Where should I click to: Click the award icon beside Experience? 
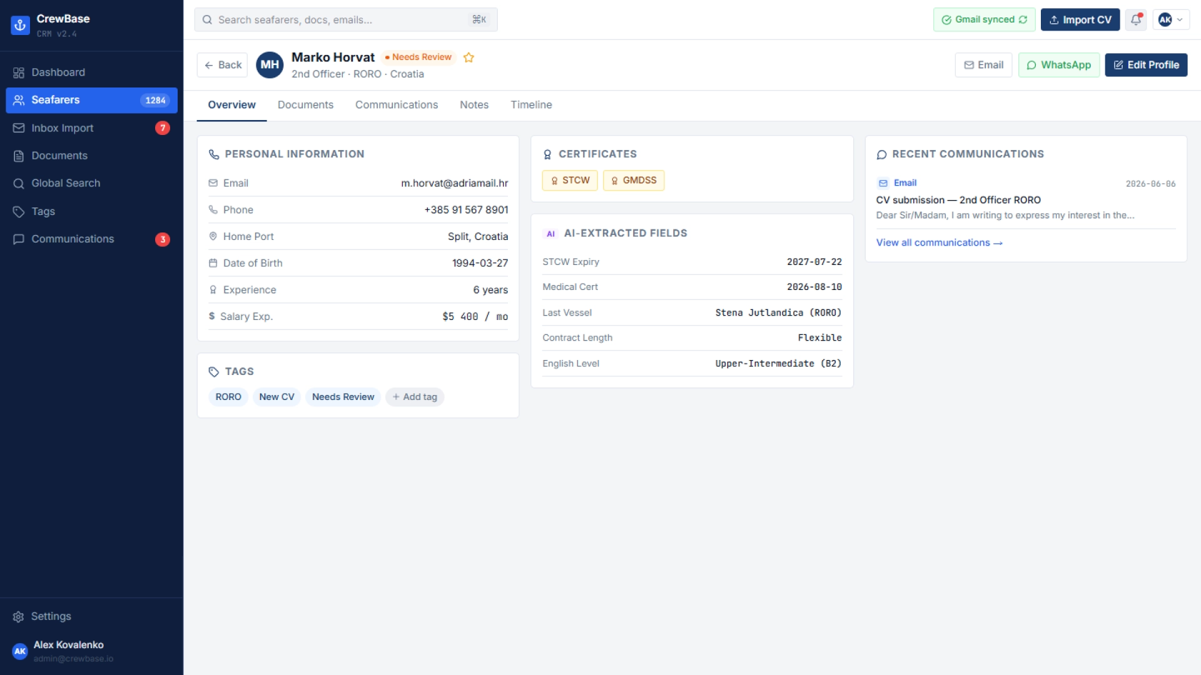point(213,290)
